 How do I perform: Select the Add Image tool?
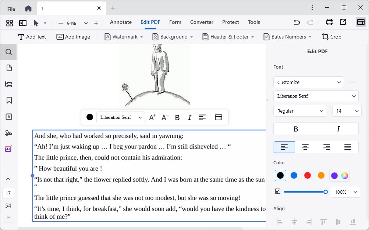(x=73, y=37)
